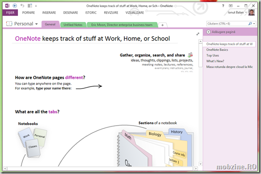
Task: Click Ionut Balan's profile picture
Action: point(252,13)
